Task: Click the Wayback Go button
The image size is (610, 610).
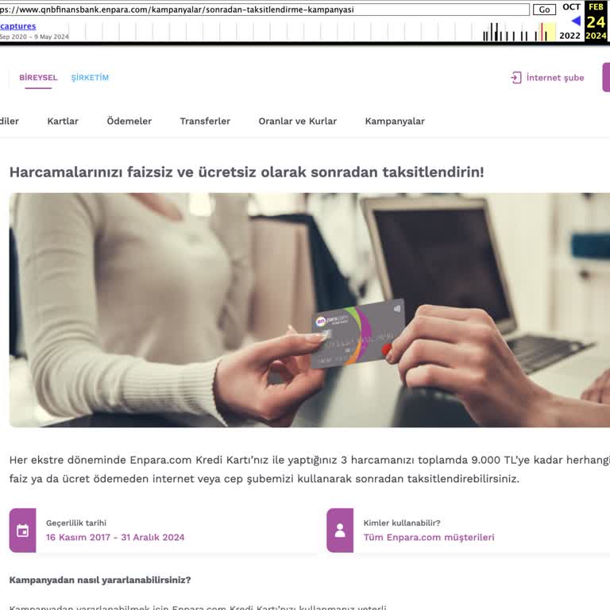Action: click(544, 10)
